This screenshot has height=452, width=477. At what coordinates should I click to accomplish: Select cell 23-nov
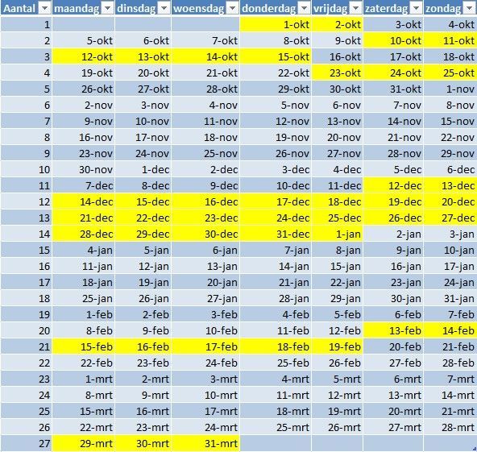[x=83, y=153]
